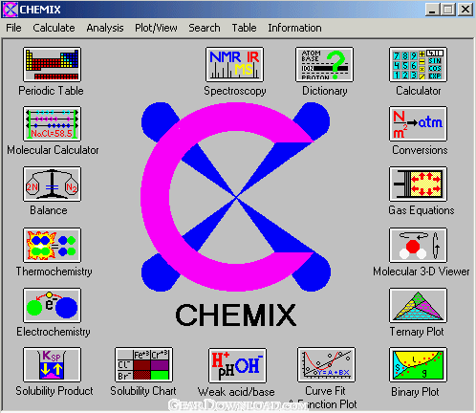
Task: Click the Electrochemistry electron transfer icon
Action: 52,305
